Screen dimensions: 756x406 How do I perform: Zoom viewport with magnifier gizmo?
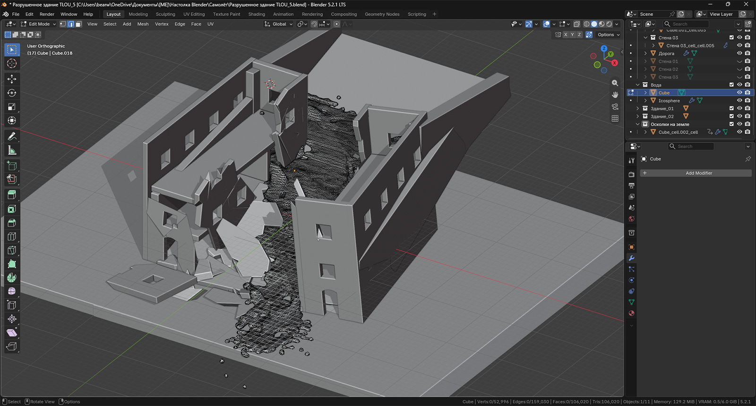615,83
